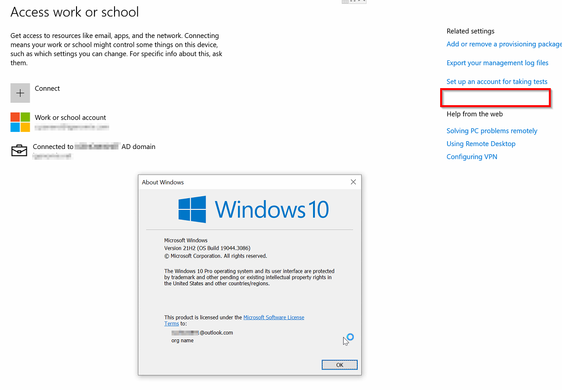Open Solving PC problems remotely help link
This screenshot has height=390, width=562.
[x=492, y=130]
